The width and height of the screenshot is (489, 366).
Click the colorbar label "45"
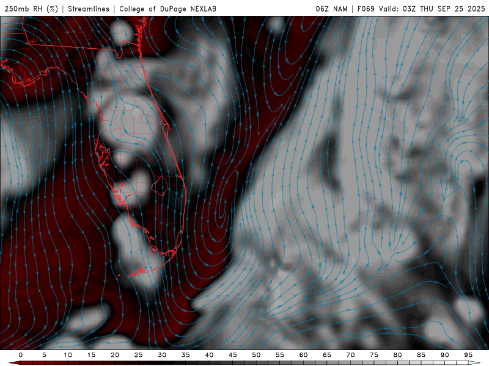tap(233, 355)
